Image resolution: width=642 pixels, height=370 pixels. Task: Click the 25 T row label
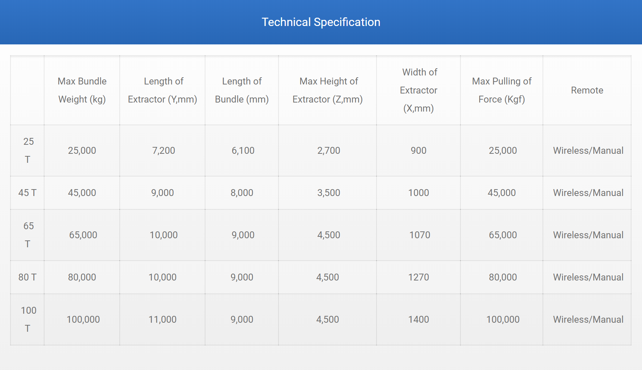[27, 151]
